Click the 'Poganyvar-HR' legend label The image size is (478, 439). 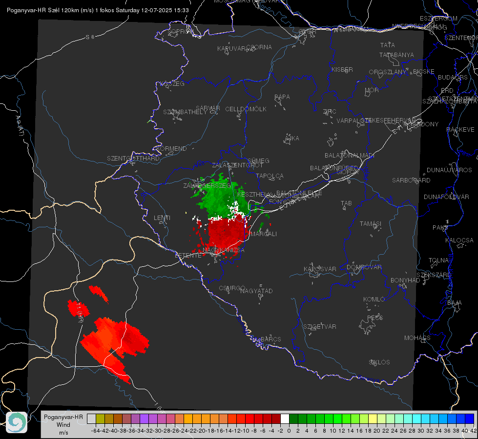click(x=63, y=417)
